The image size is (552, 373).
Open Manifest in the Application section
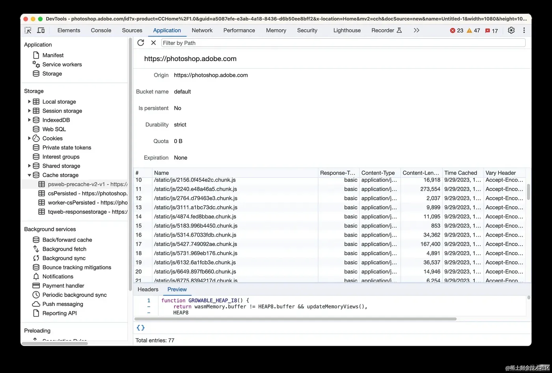pos(53,55)
